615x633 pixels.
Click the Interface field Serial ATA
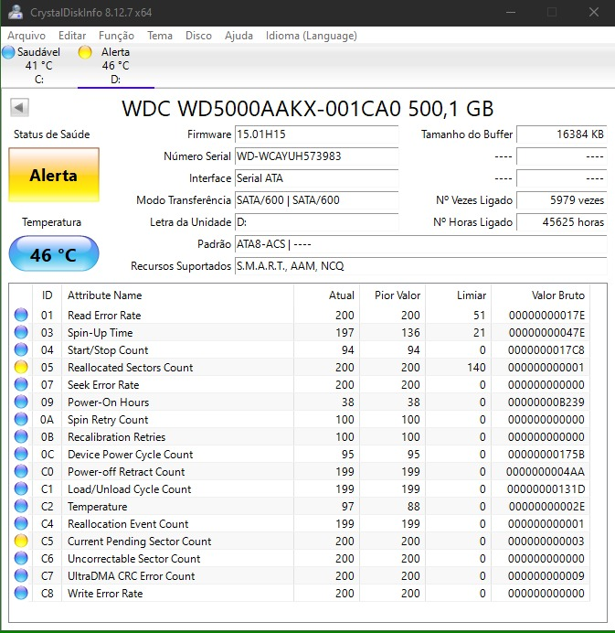pos(316,178)
